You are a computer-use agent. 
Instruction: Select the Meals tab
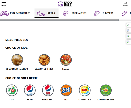pyautogui.click(x=46, y=13)
